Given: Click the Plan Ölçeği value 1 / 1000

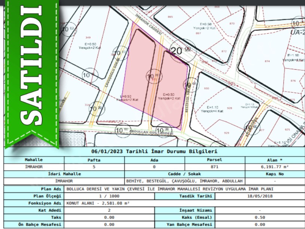Looking at the screenshot, I should [x=109, y=196].
